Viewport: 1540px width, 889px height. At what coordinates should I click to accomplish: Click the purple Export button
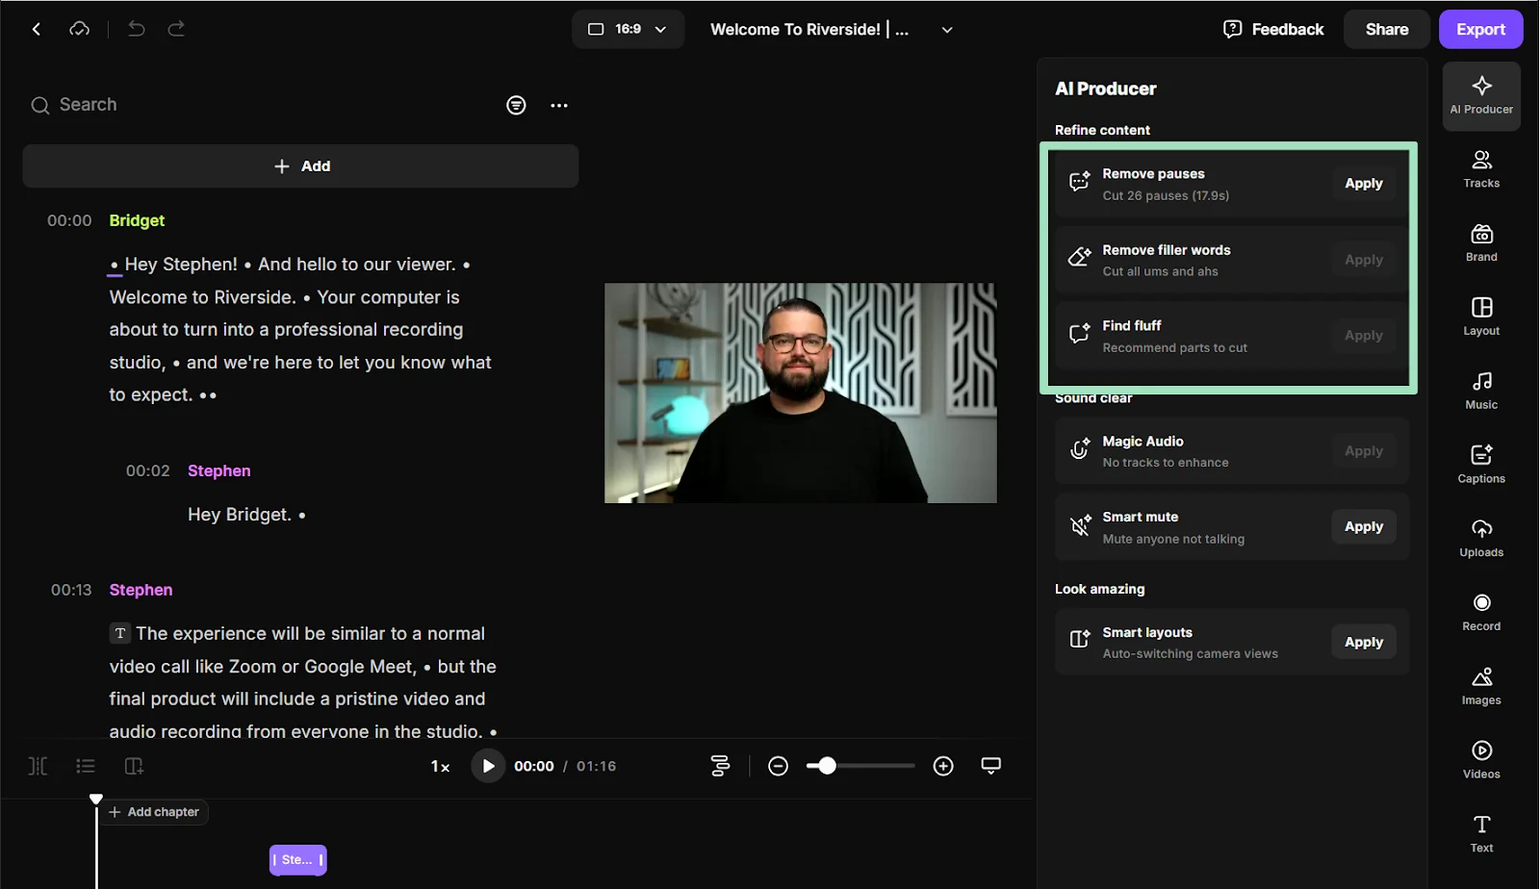click(x=1480, y=29)
